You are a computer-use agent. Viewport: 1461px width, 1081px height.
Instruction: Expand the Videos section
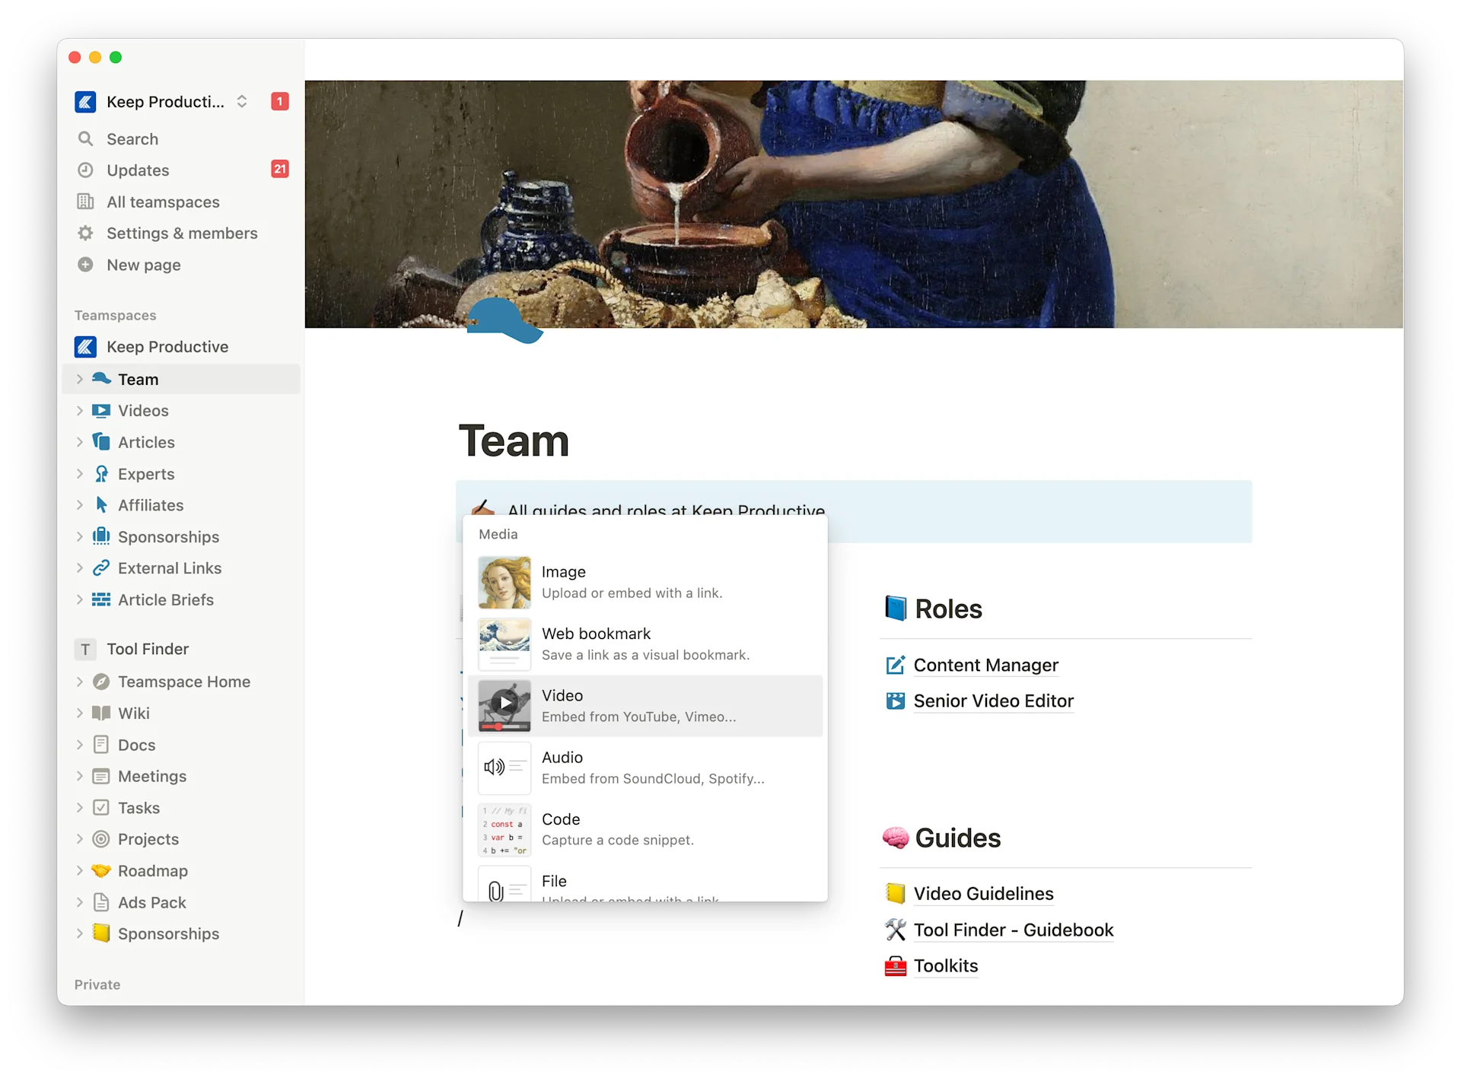[81, 410]
